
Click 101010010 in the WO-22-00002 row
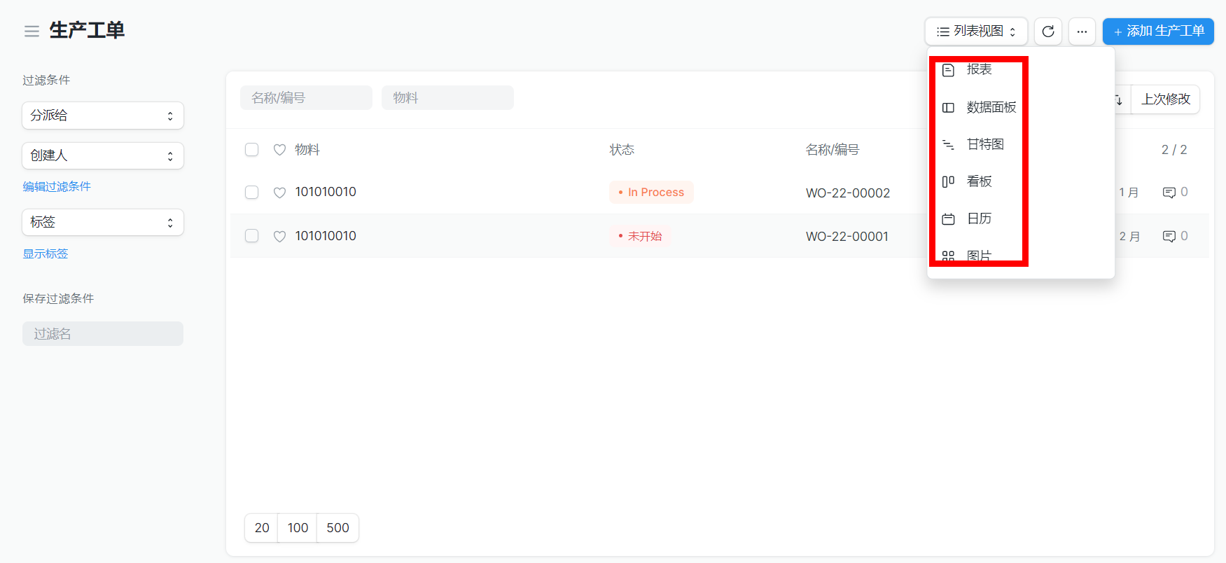tap(326, 192)
